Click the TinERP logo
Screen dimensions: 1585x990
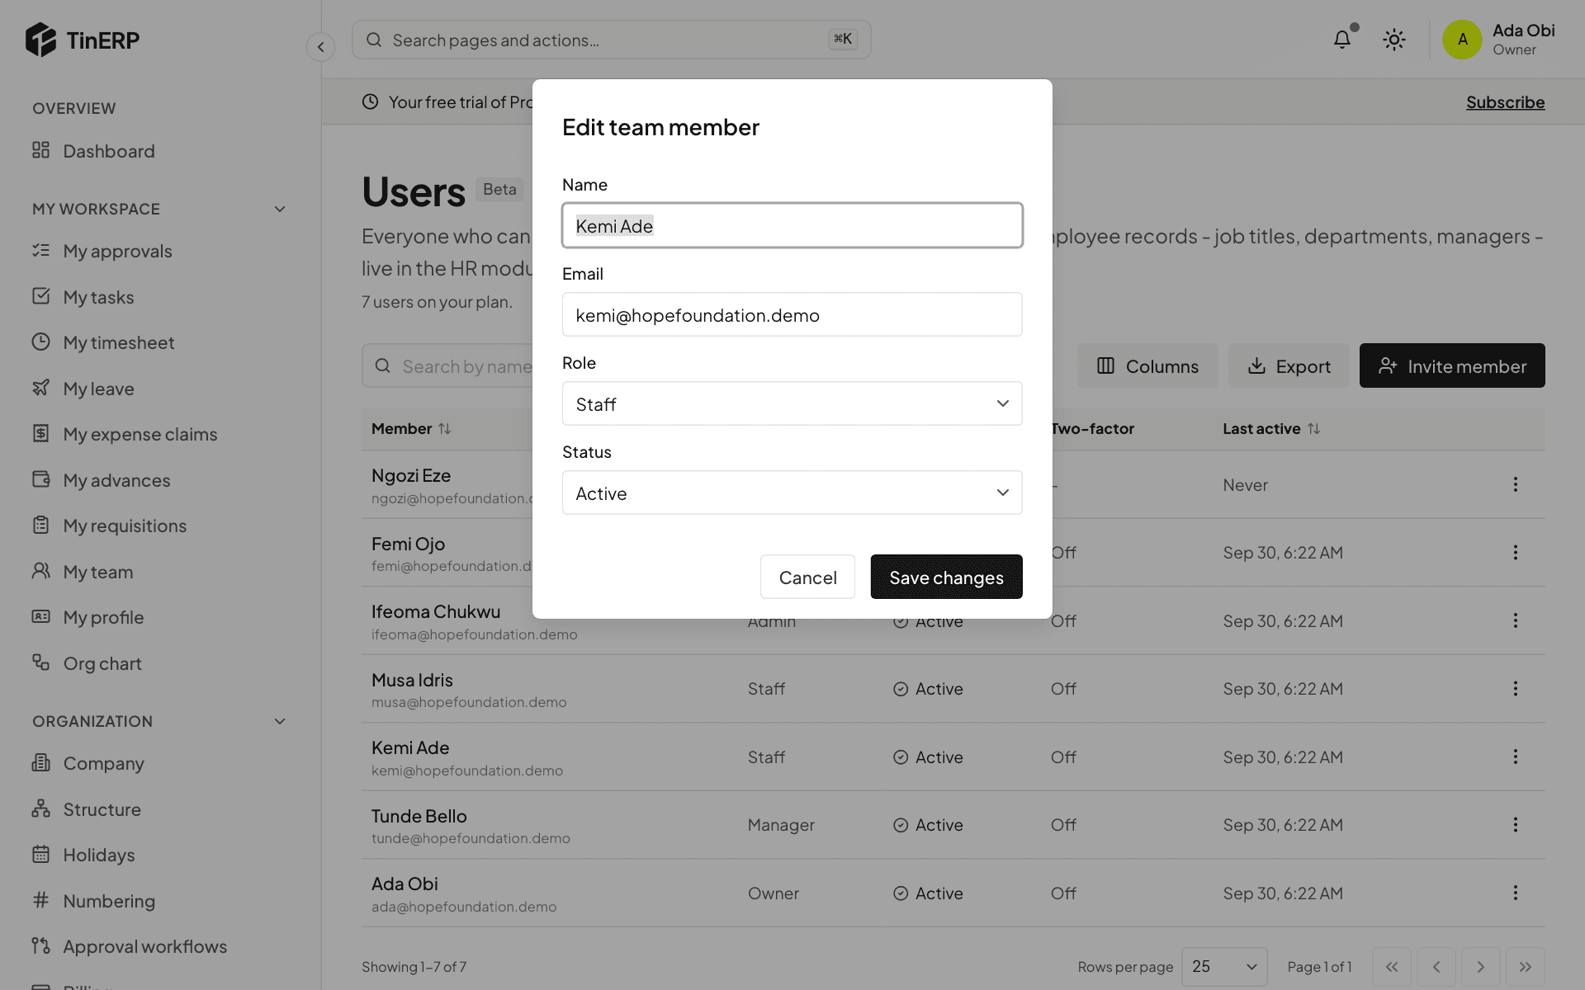pyautogui.click(x=82, y=40)
